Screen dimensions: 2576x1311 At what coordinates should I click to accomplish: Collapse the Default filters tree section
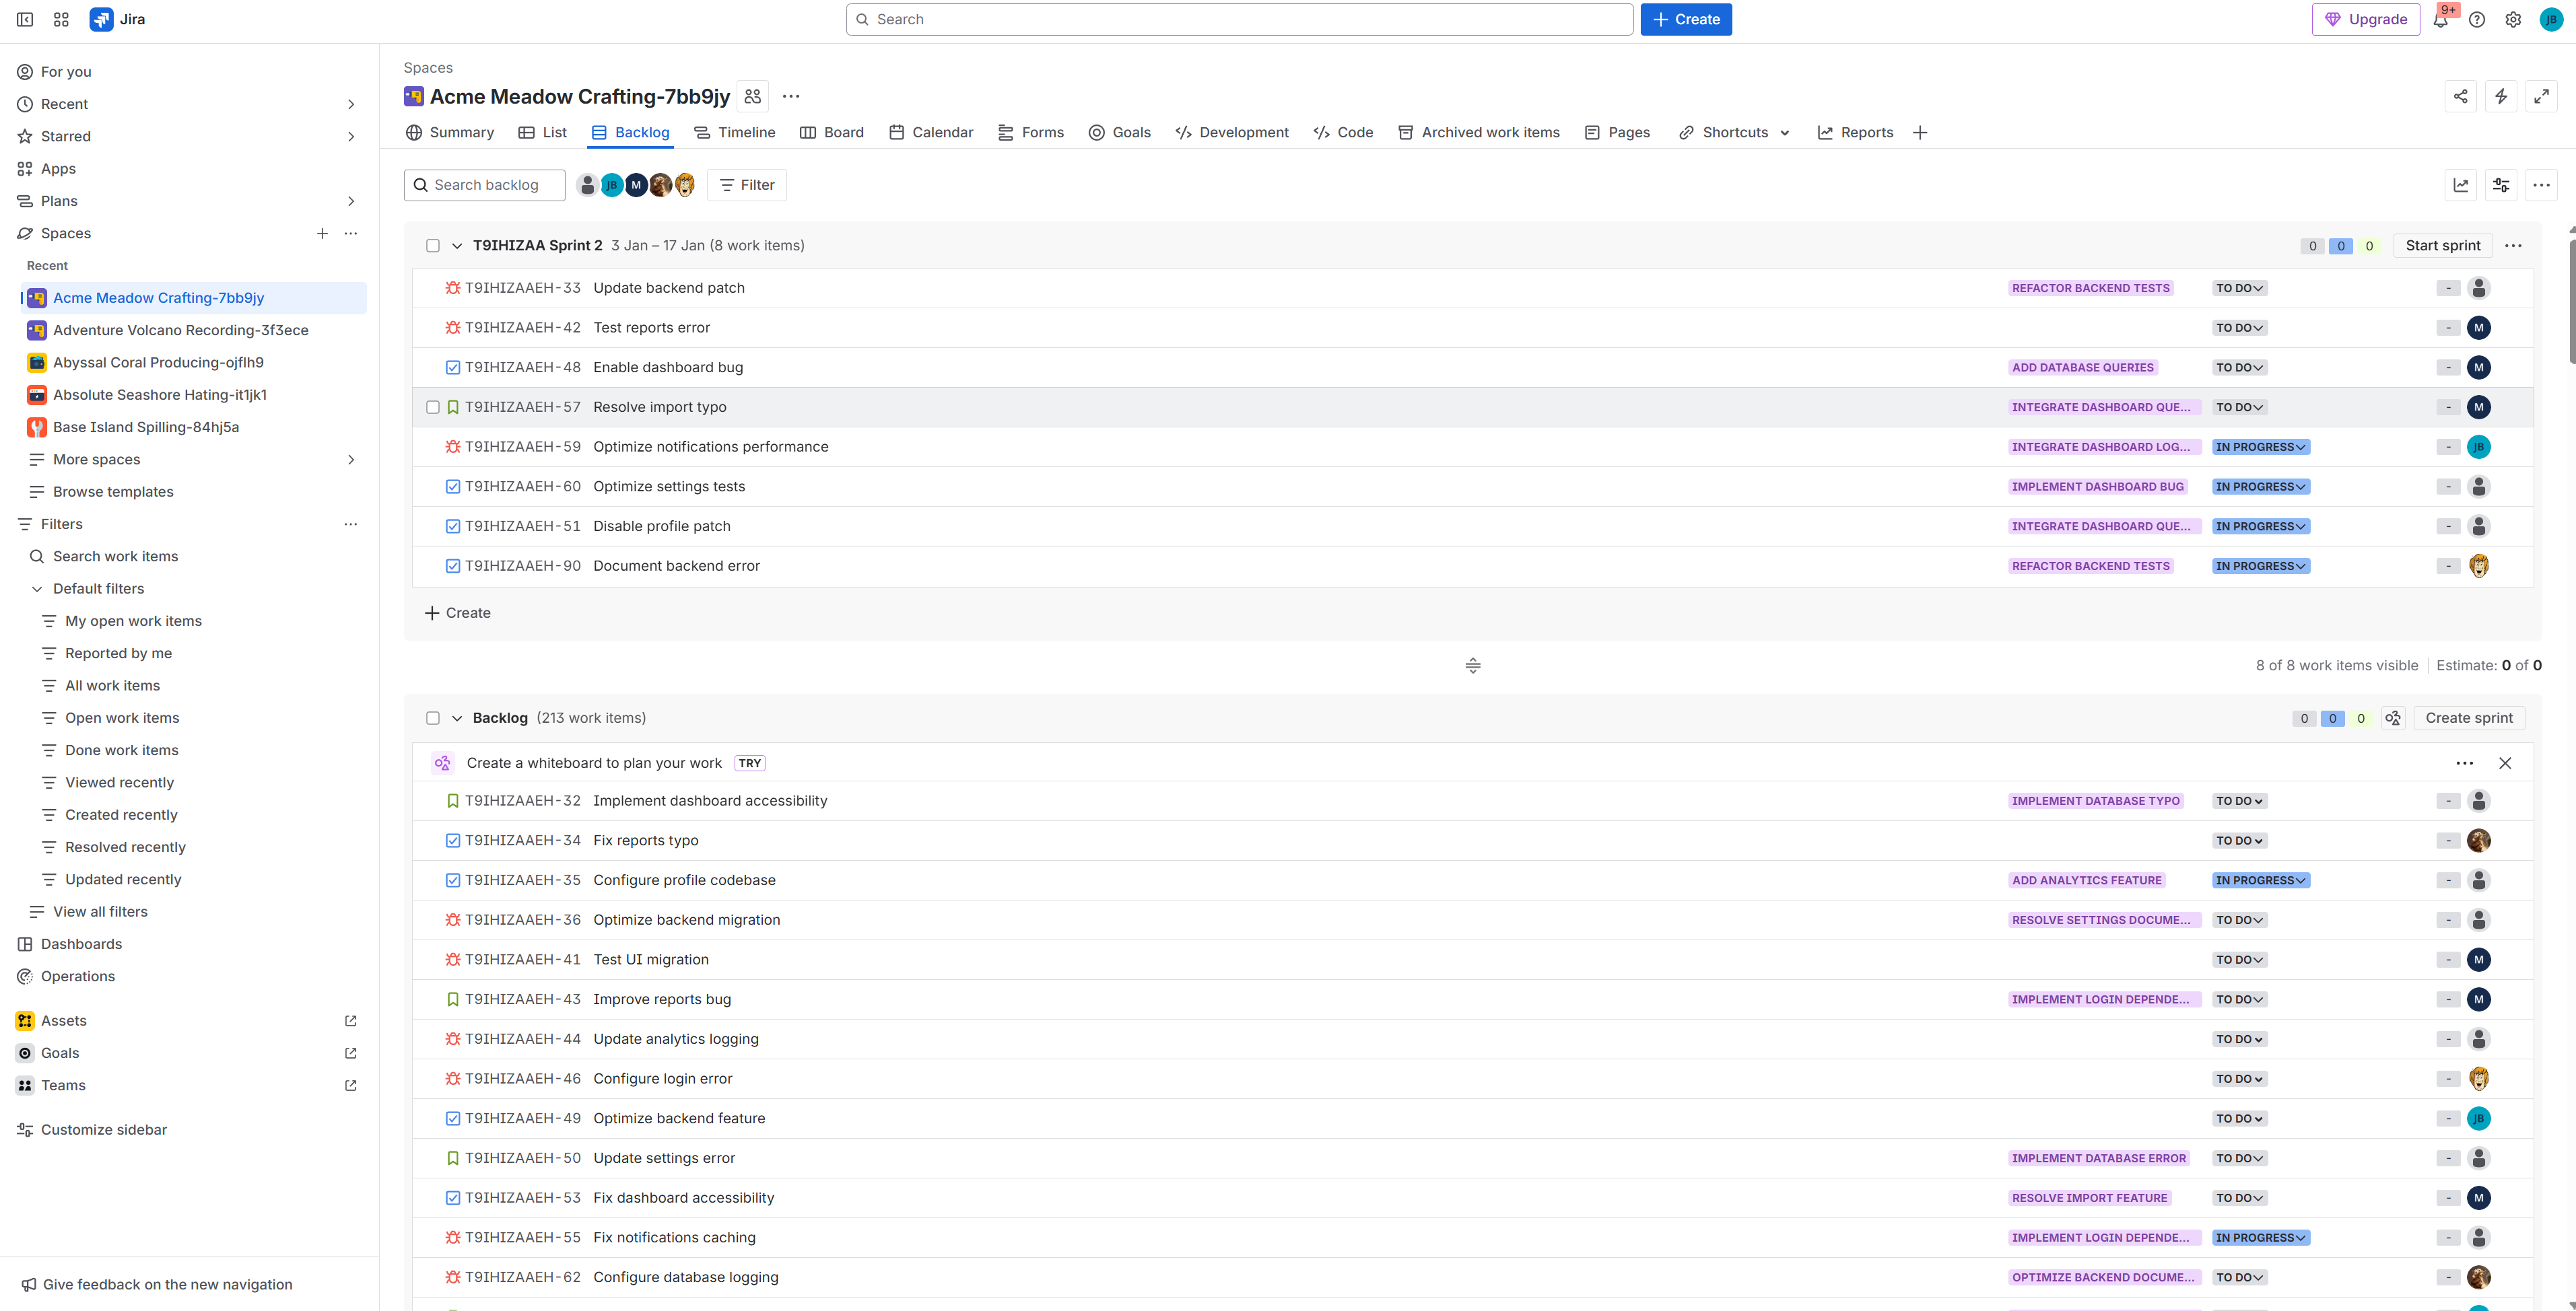click(37, 589)
